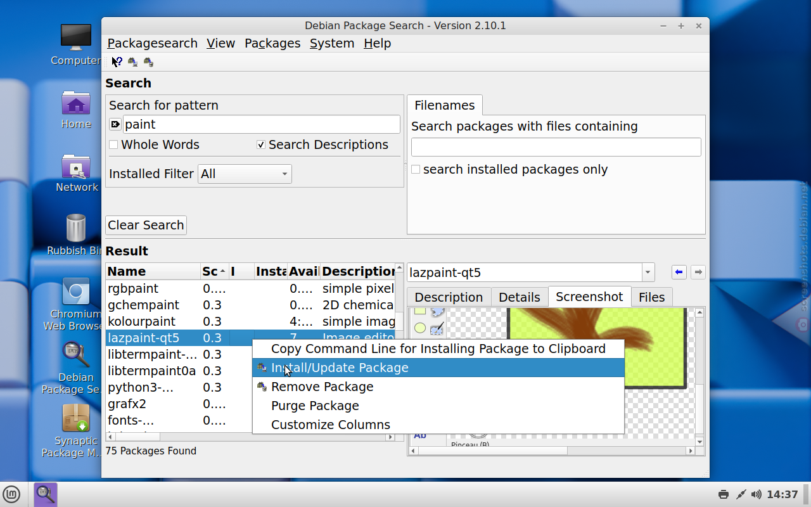Choose Copy Command Line for Installing Package
Image resolution: width=811 pixels, height=507 pixels.
point(438,349)
